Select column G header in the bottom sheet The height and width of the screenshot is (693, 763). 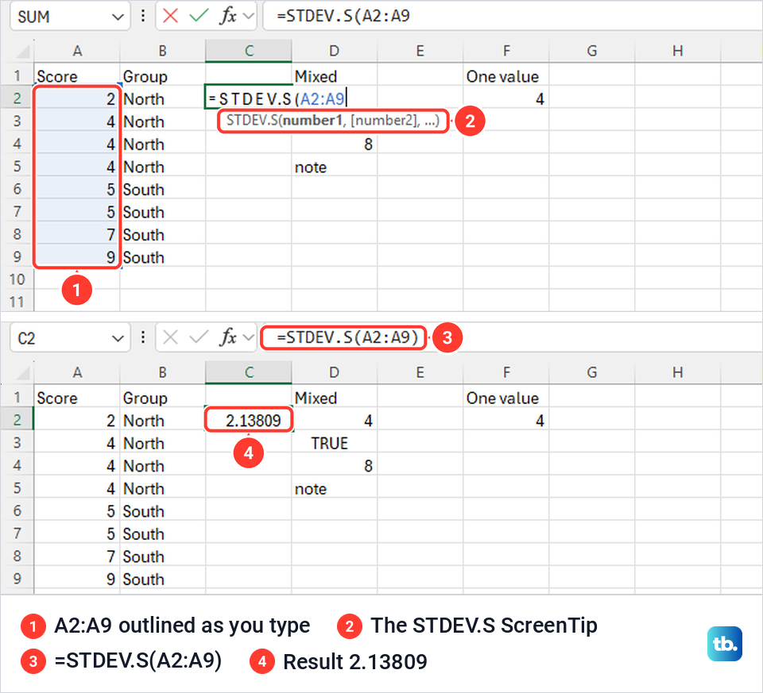tap(591, 373)
